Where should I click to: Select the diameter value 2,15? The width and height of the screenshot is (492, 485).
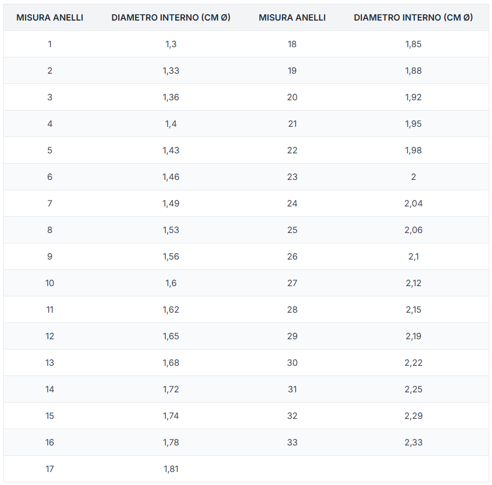(x=413, y=309)
